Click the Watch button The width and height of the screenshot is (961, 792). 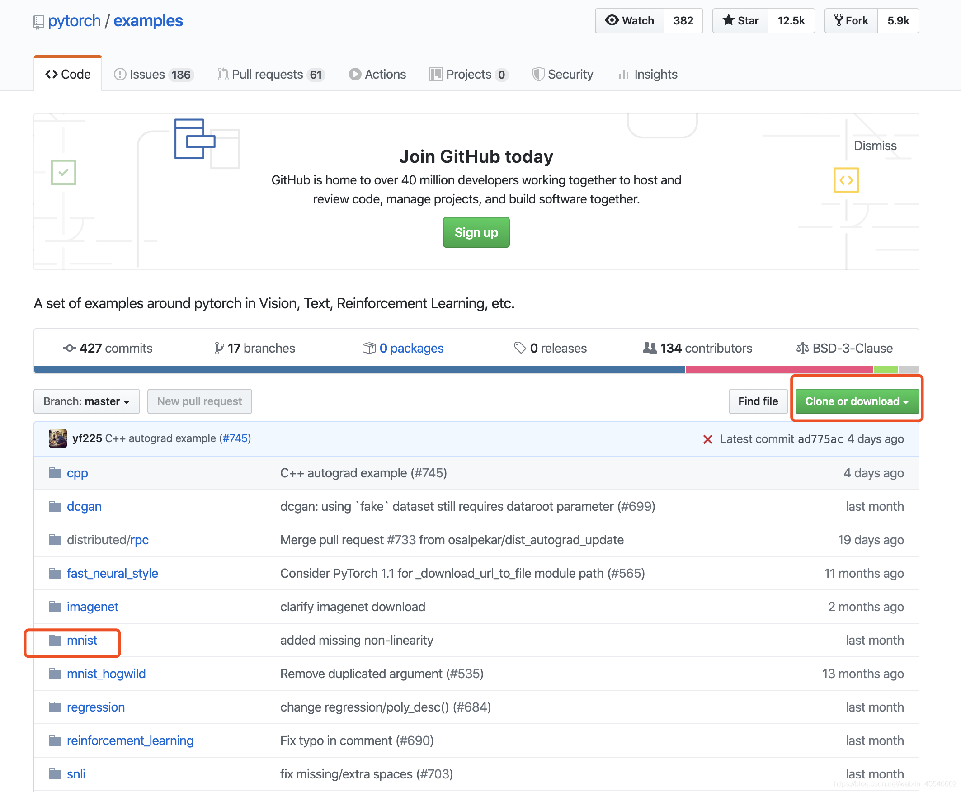[x=629, y=20]
